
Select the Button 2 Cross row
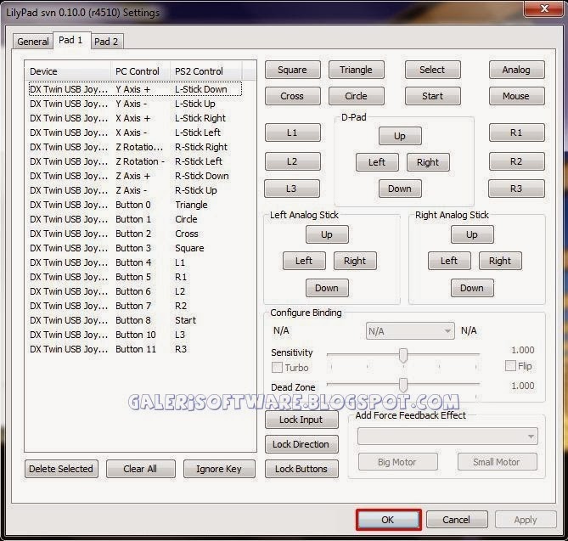click(135, 234)
